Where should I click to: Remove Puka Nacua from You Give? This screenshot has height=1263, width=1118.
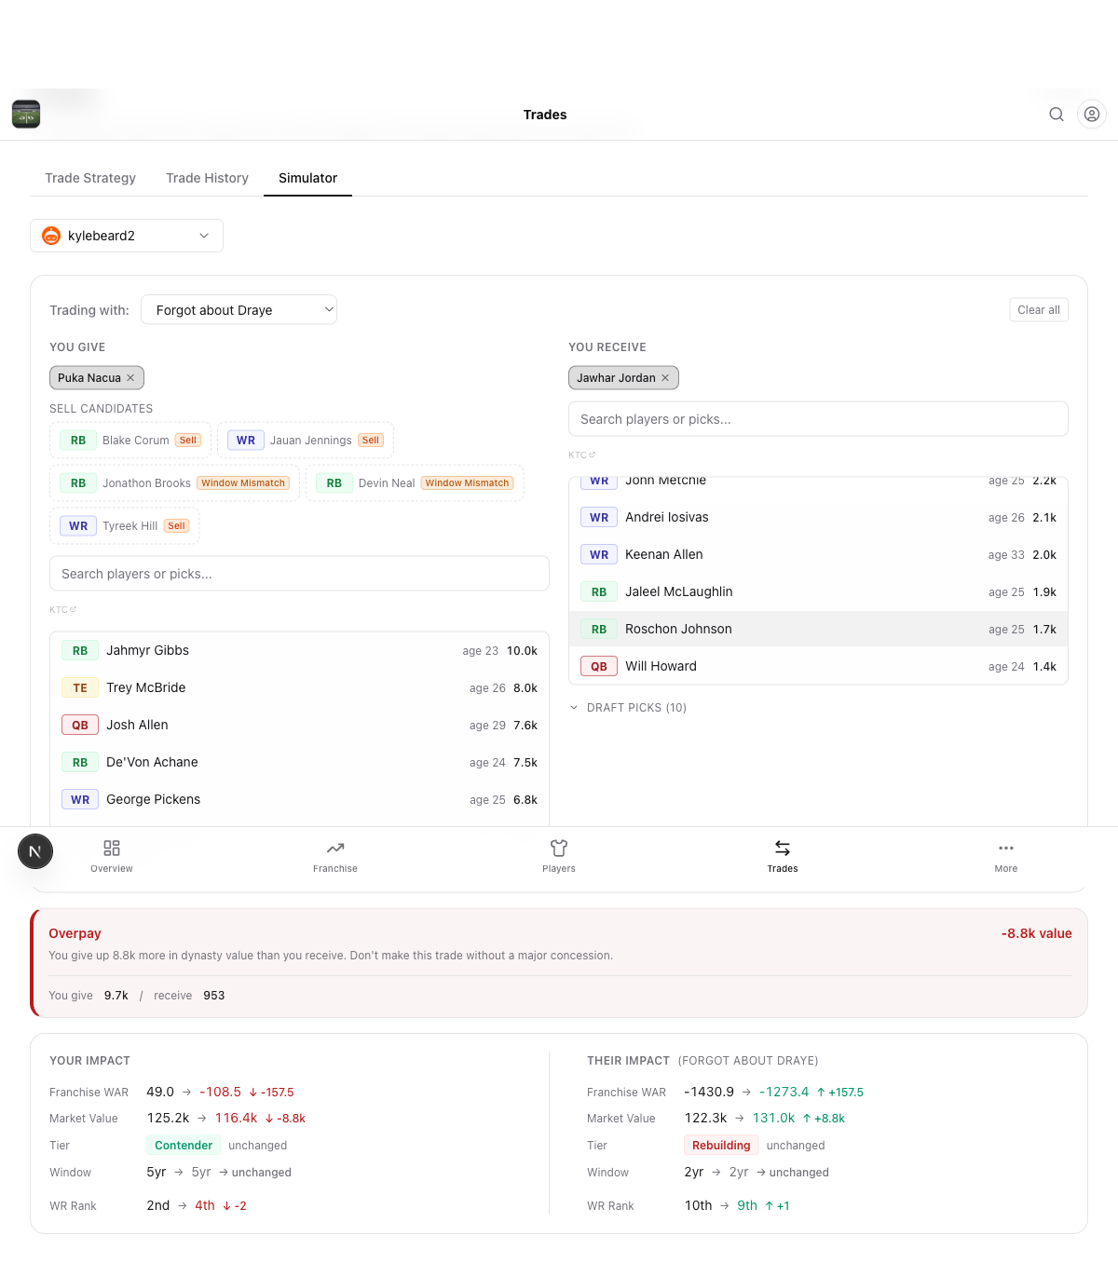point(130,378)
